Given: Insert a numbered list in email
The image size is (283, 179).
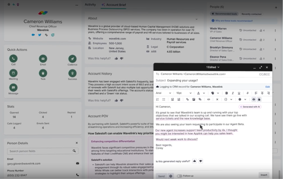Looking at the screenshot, I should pos(157,99).
